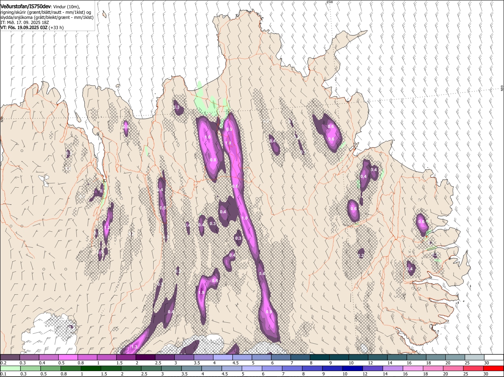This screenshot has width=504, height=377.
Task: Select the white upper scale swatch labeled 30
Action: coord(493,357)
